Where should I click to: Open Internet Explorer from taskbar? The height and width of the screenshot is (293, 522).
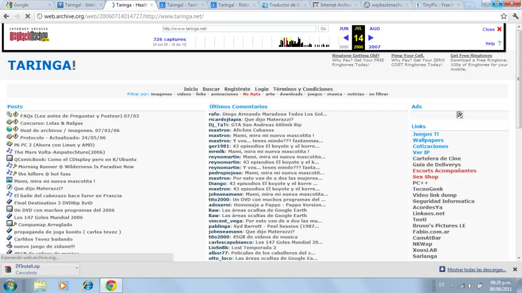88,286
